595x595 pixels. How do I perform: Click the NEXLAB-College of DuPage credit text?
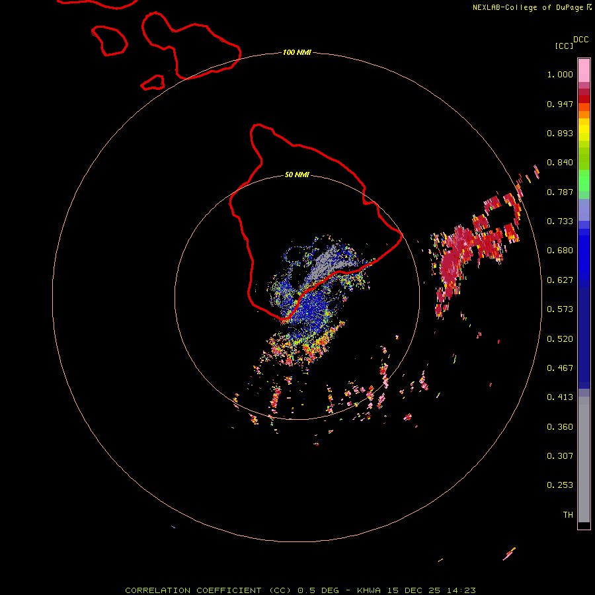coord(532,7)
